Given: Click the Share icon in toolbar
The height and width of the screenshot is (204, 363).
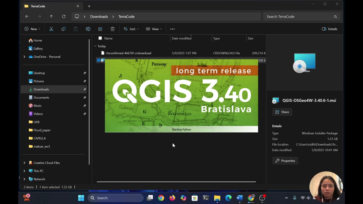Looking at the screenshot, I should 100,29.
